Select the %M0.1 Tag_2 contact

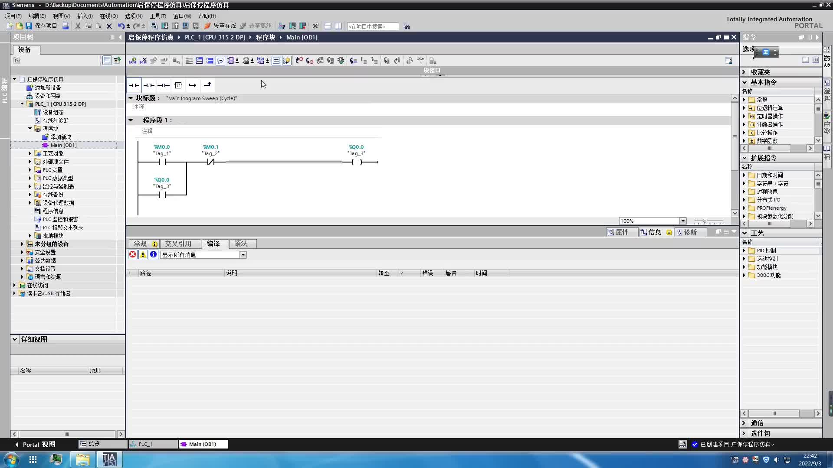(x=210, y=162)
